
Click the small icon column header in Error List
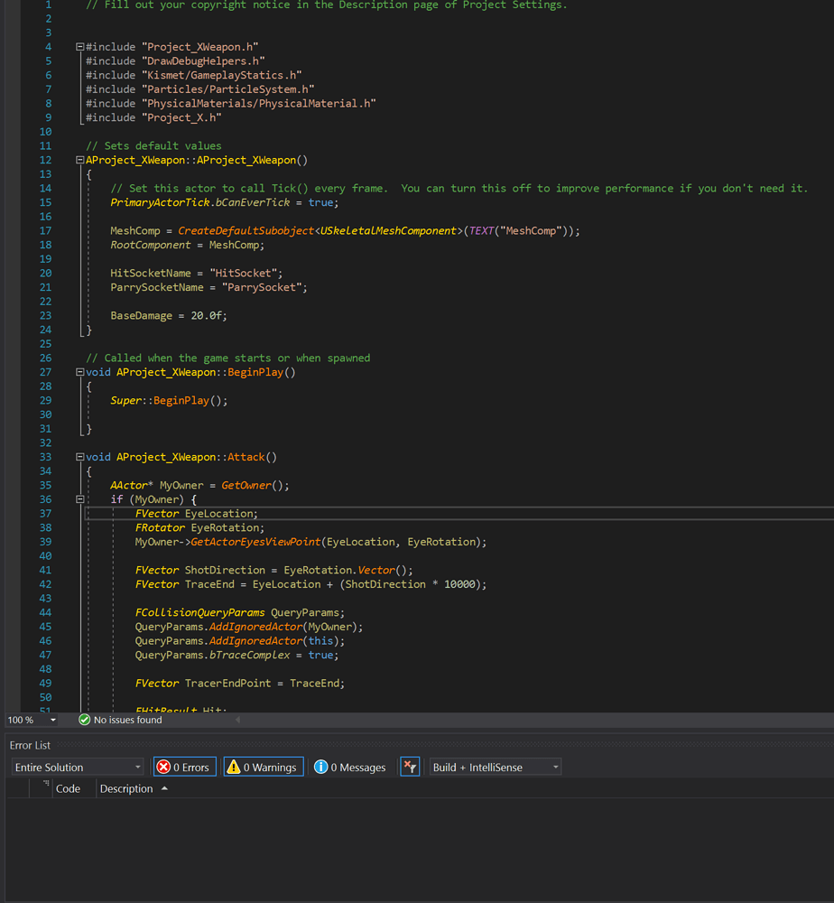tap(45, 784)
